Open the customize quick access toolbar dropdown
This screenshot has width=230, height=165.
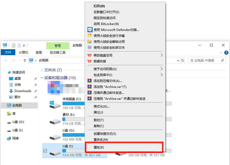[24, 46]
